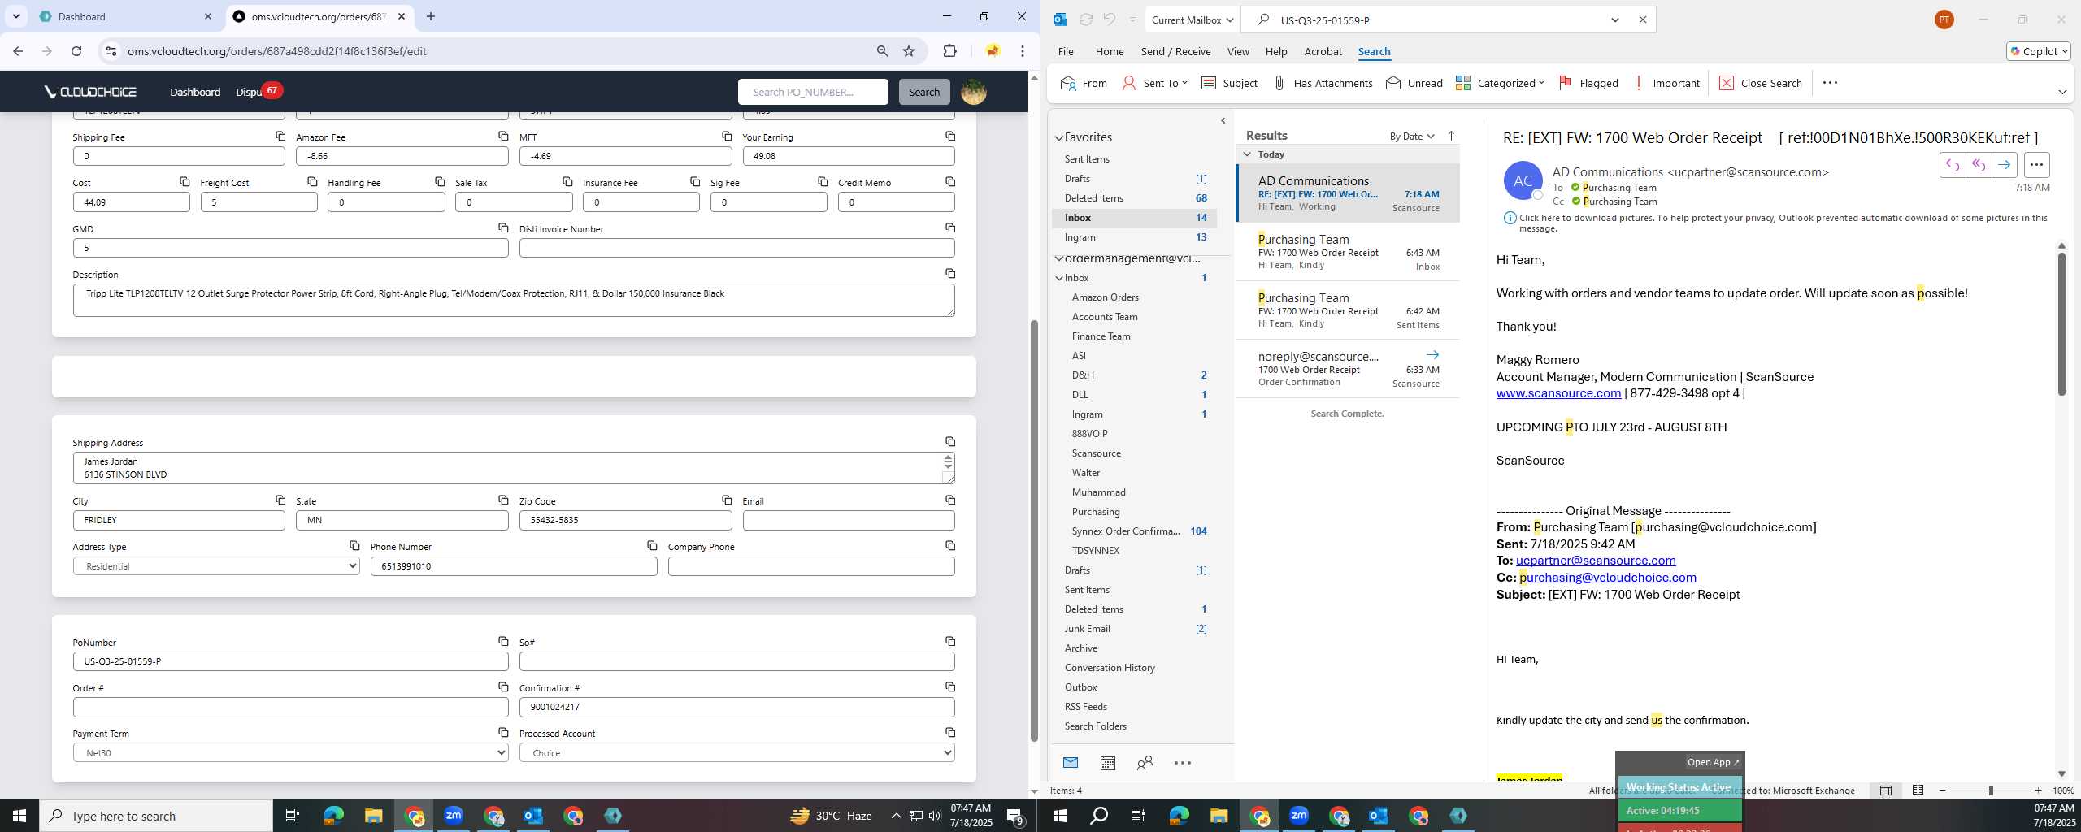Filter search by Has Attachments

point(1322,83)
